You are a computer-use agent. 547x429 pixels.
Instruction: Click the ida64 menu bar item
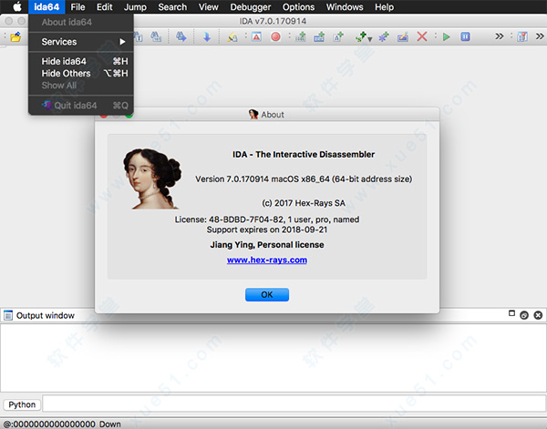click(46, 6)
